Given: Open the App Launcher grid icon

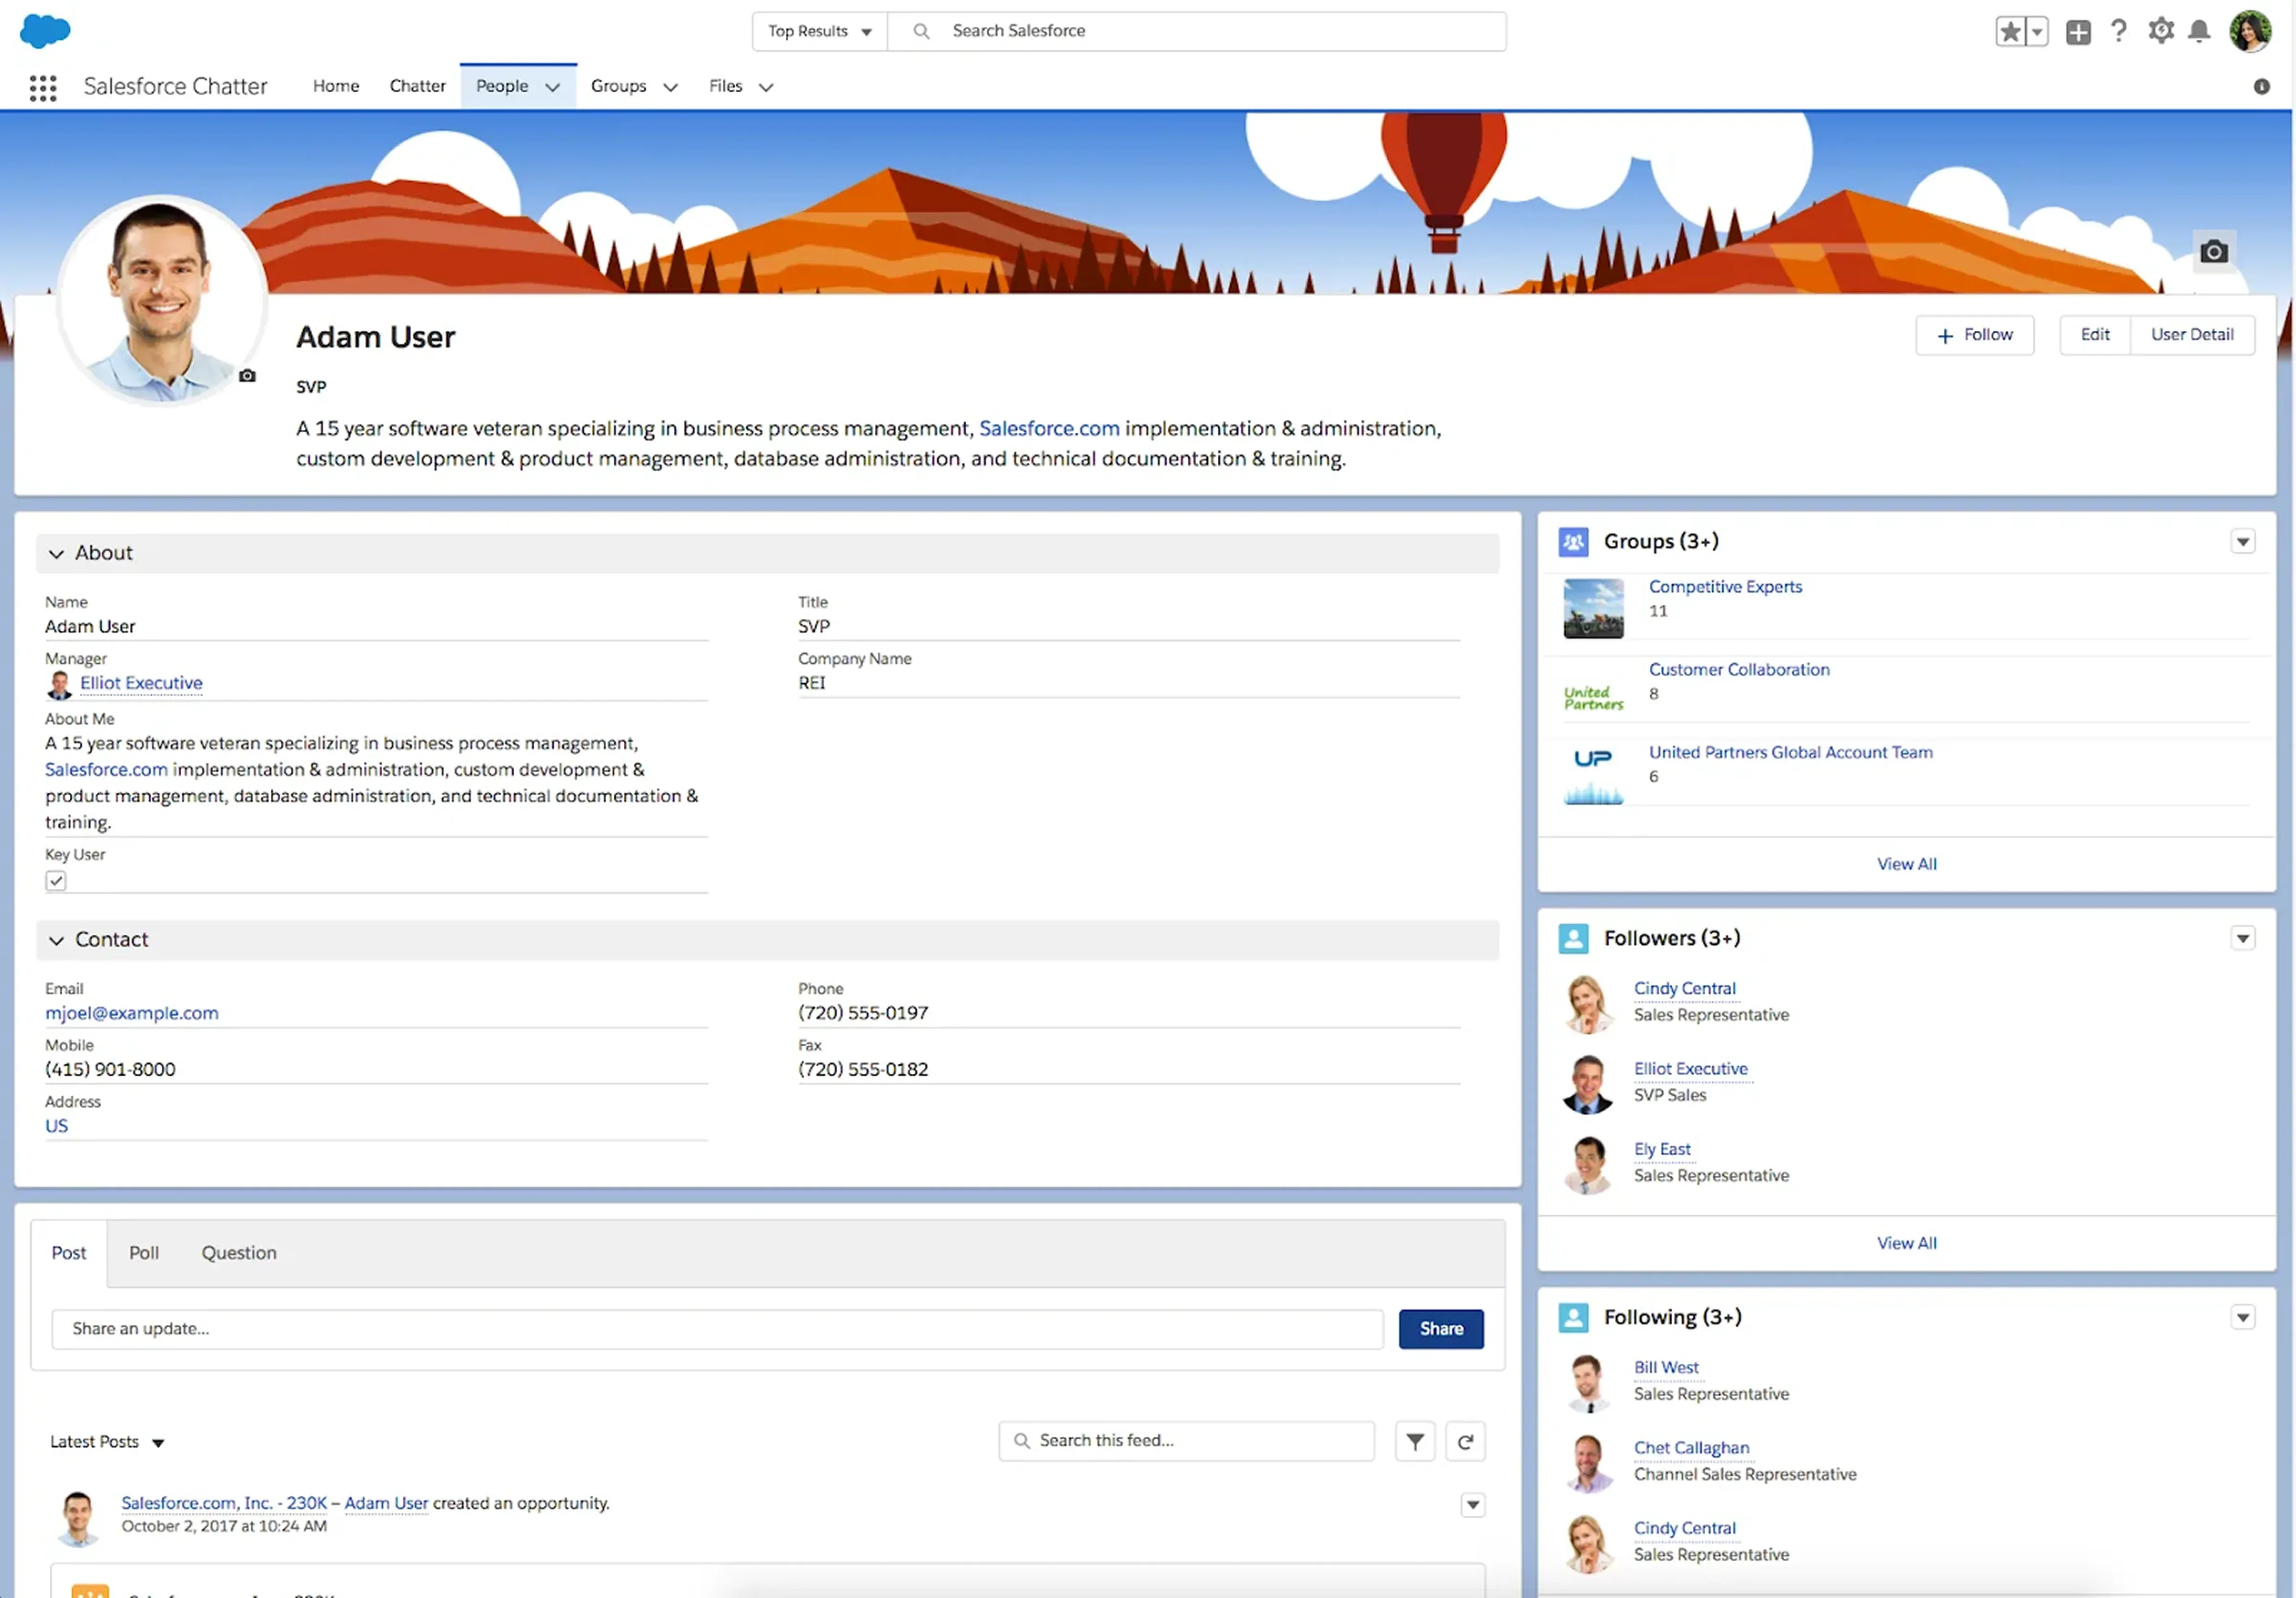Looking at the screenshot, I should [43, 88].
